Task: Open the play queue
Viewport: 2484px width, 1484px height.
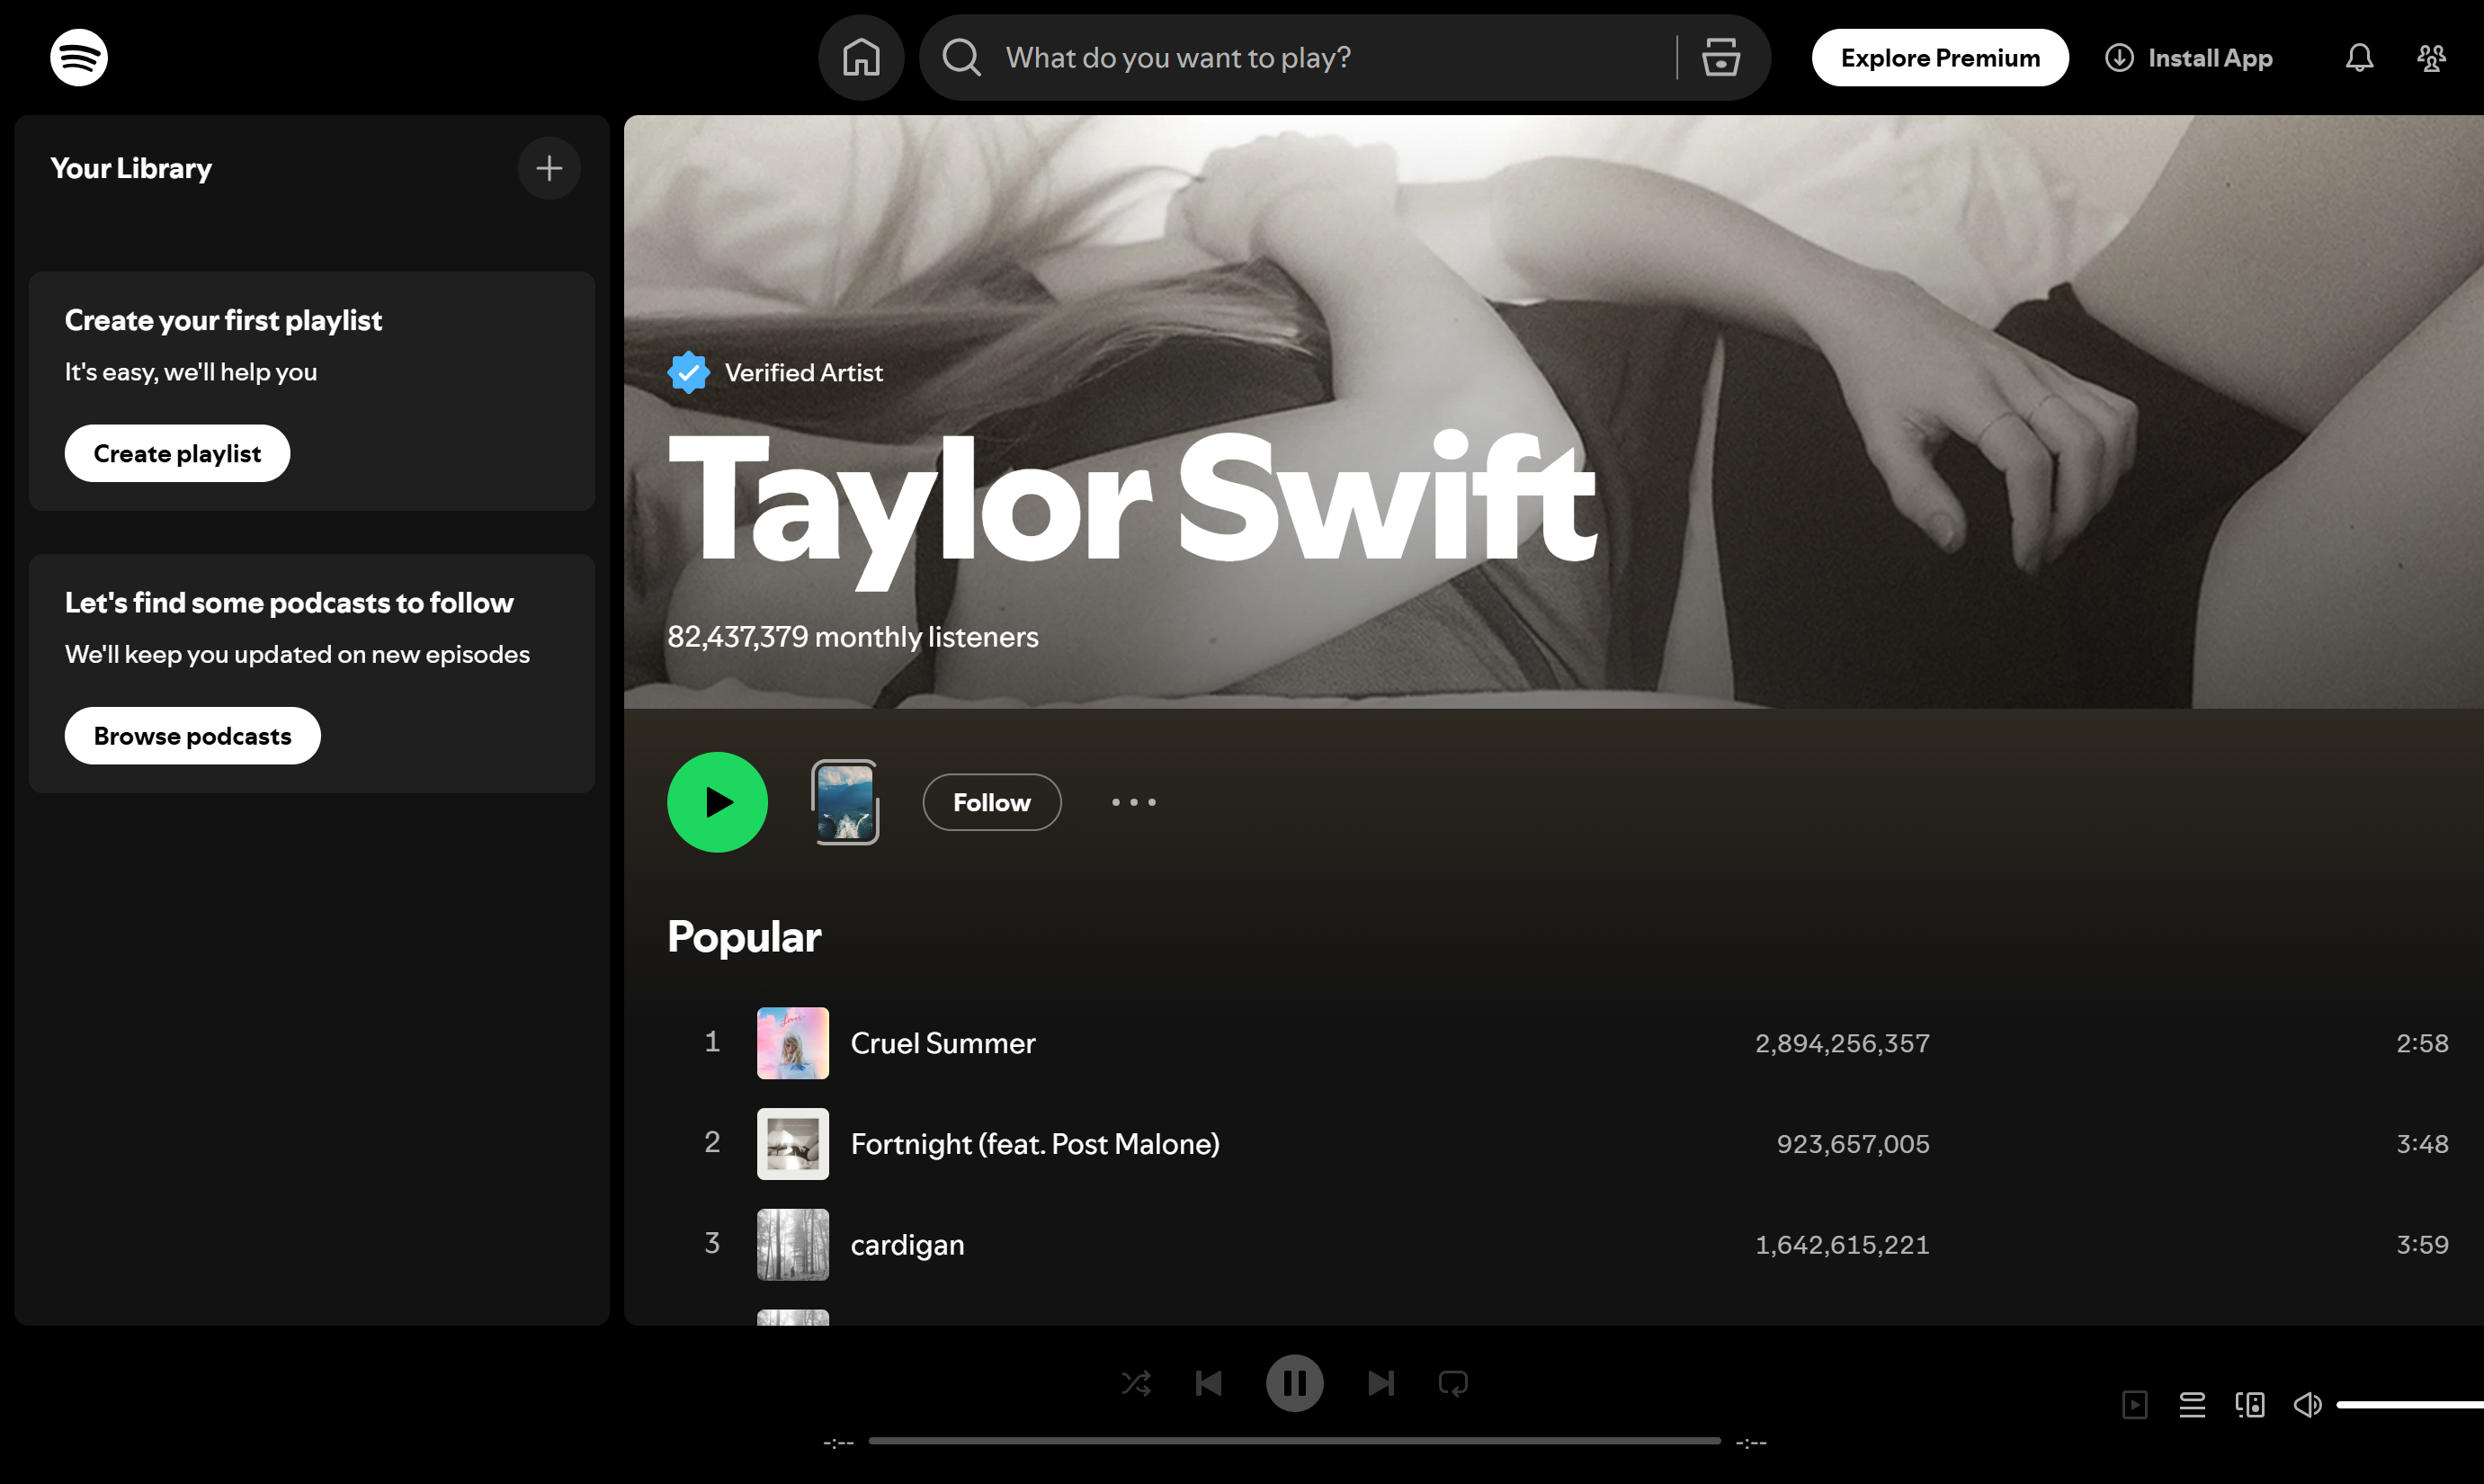Action: (x=2193, y=1404)
